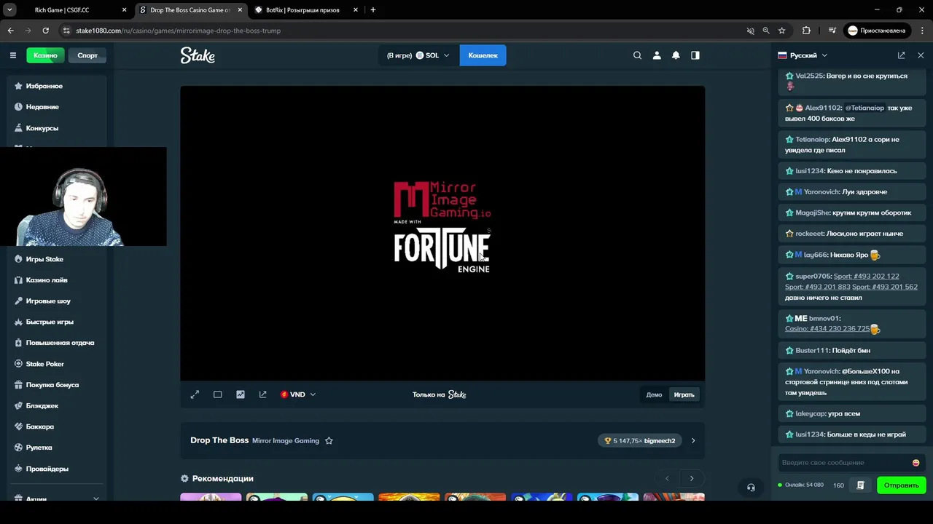Focus the chat message input field
933x524 pixels.
point(844,463)
